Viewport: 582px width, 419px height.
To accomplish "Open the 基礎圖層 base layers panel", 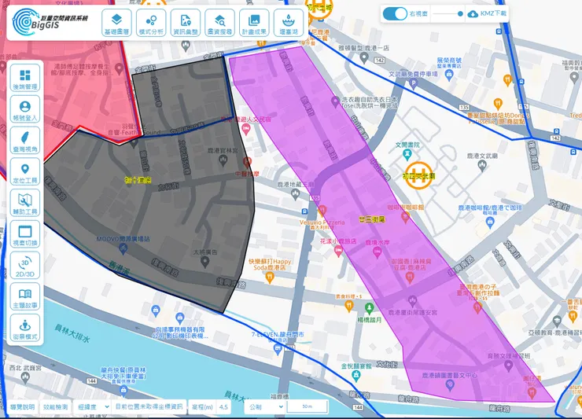I will click(x=116, y=23).
